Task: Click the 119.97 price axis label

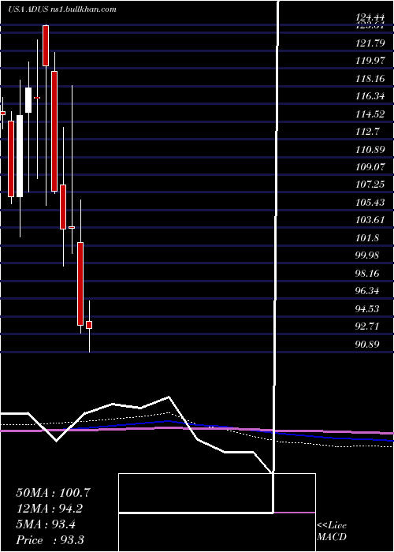Action: 370,62
